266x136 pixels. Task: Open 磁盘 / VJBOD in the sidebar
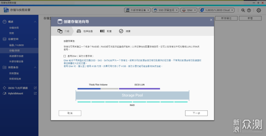point(17,45)
